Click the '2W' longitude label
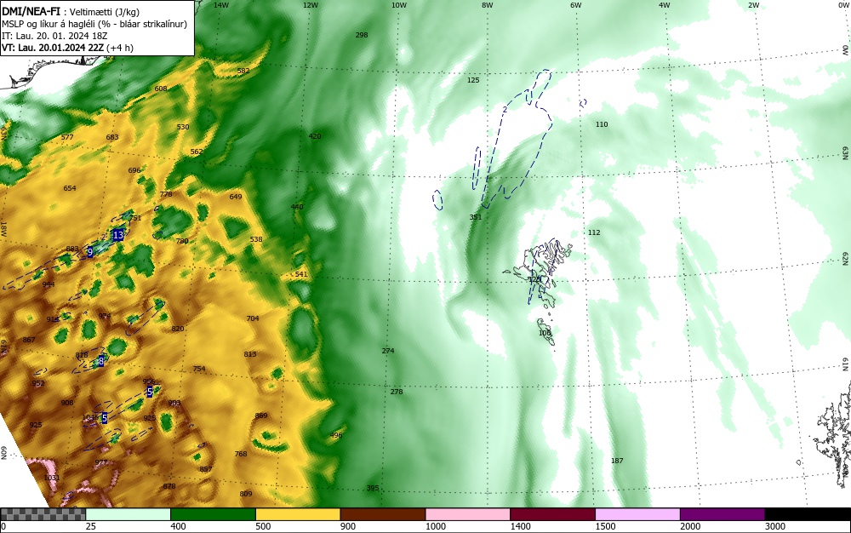This screenshot has width=851, height=533. click(753, 5)
